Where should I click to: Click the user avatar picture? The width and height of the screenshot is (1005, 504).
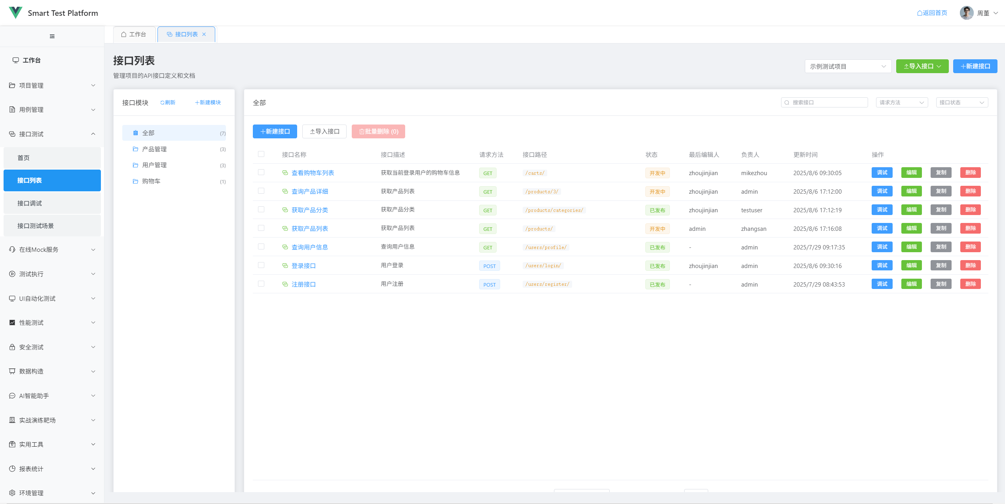coord(966,13)
